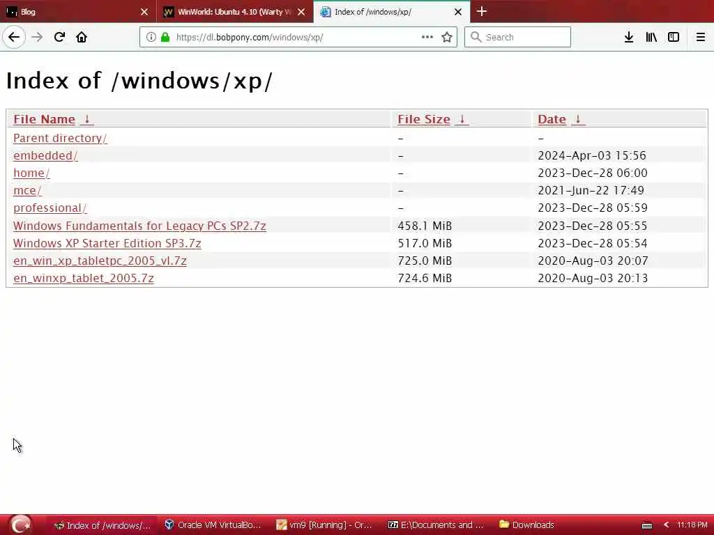
Task: Download Windows XP Starter Edition SP3.7z
Action: pyautogui.click(x=107, y=243)
